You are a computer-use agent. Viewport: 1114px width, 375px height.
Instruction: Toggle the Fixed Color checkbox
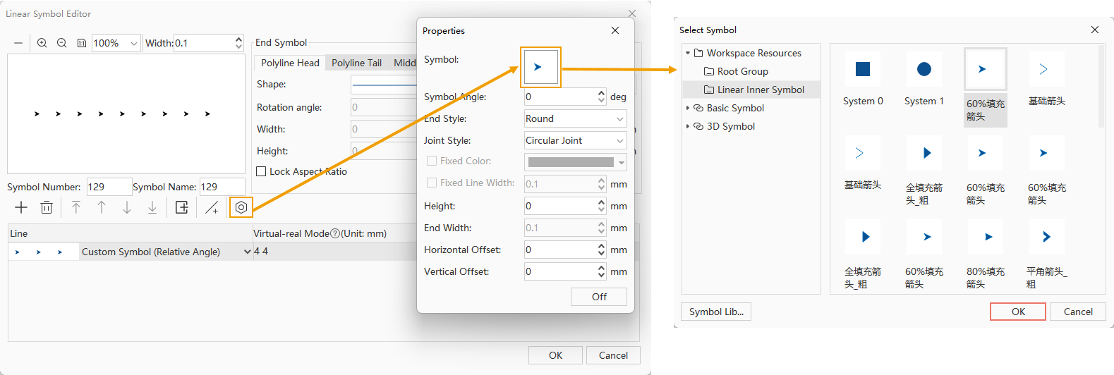click(x=432, y=161)
